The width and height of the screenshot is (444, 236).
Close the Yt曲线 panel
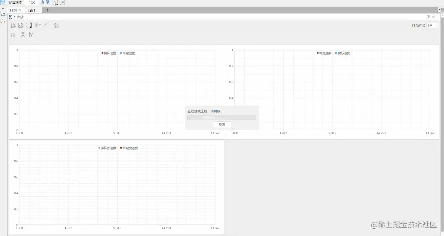(433, 17)
